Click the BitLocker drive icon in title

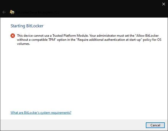click(12, 12)
